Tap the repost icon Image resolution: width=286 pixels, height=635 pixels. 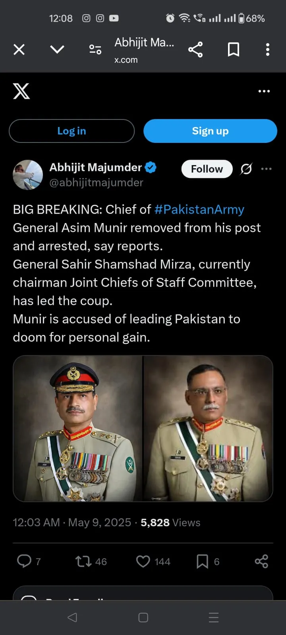coord(83,561)
